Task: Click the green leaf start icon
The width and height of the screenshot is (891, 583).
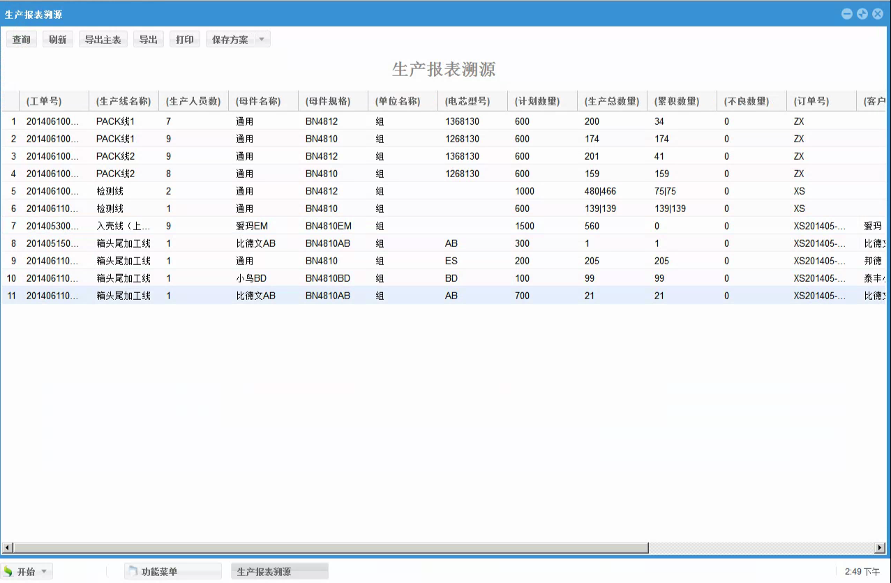Action: (8, 572)
